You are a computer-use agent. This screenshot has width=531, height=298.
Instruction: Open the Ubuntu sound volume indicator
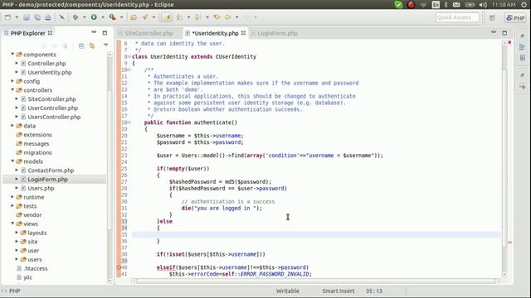(x=483, y=4)
